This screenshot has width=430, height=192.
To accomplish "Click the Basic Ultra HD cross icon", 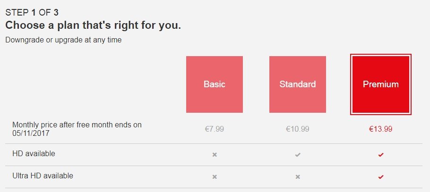I will click(x=215, y=177).
